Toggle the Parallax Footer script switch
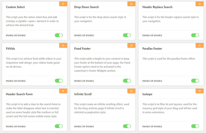The height and width of the screenshot is (133, 206). 195,81
